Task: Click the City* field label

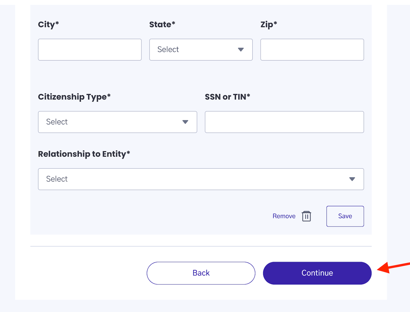Action: (x=48, y=25)
